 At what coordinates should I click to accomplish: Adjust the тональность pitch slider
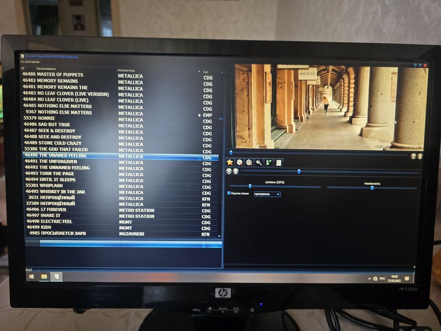click(372, 188)
